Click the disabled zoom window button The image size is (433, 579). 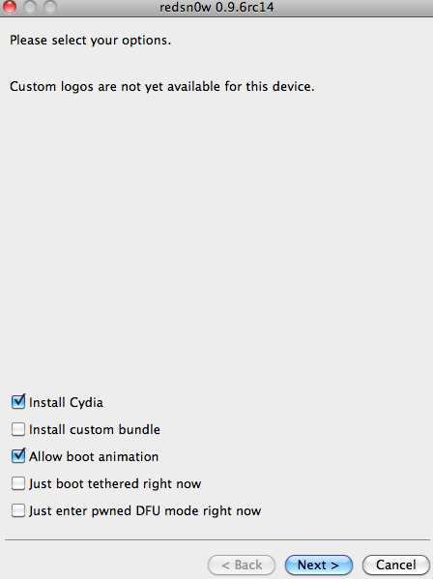[50, 7]
